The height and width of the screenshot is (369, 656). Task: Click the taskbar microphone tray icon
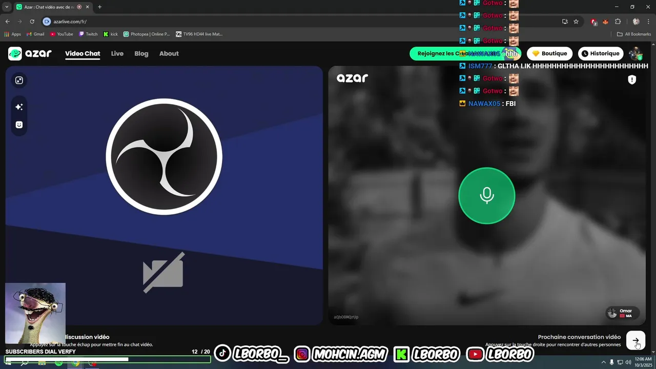pyautogui.click(x=611, y=362)
